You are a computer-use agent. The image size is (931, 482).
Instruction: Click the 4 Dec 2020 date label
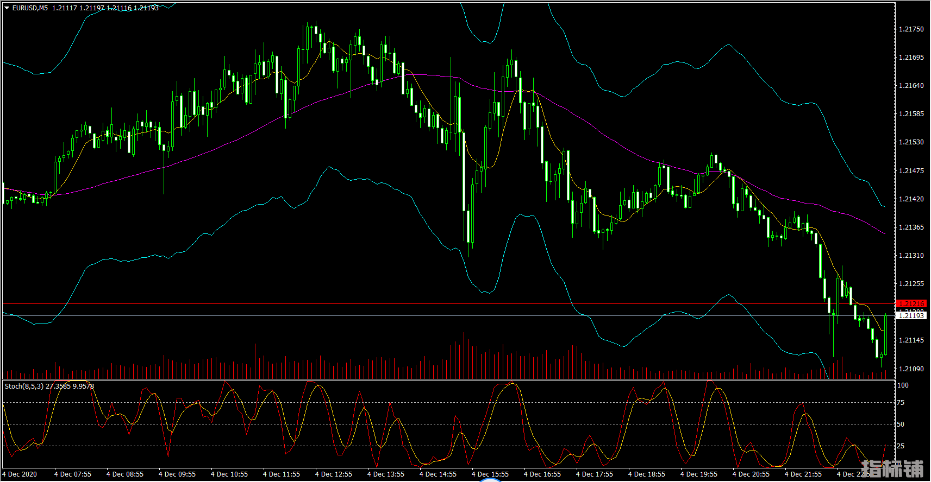[x=20, y=474]
